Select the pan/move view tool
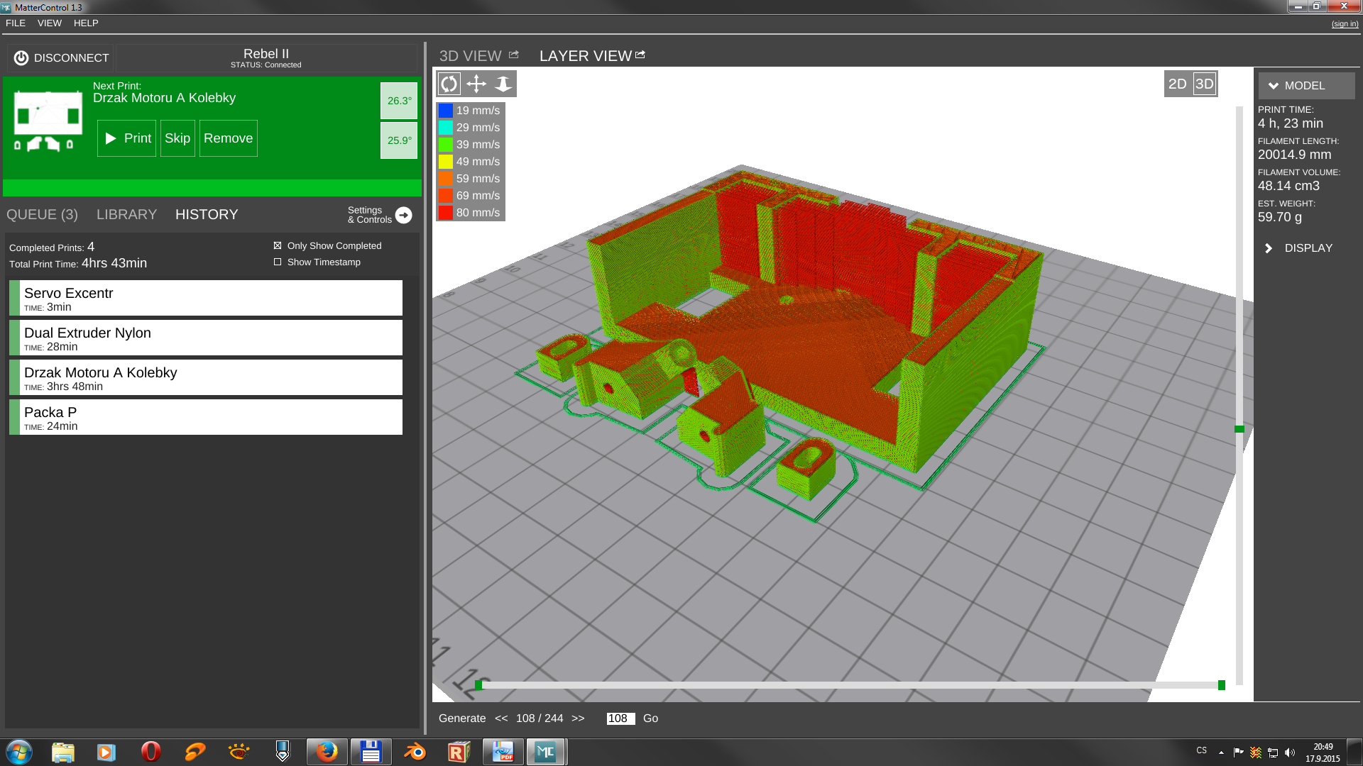 (x=476, y=84)
